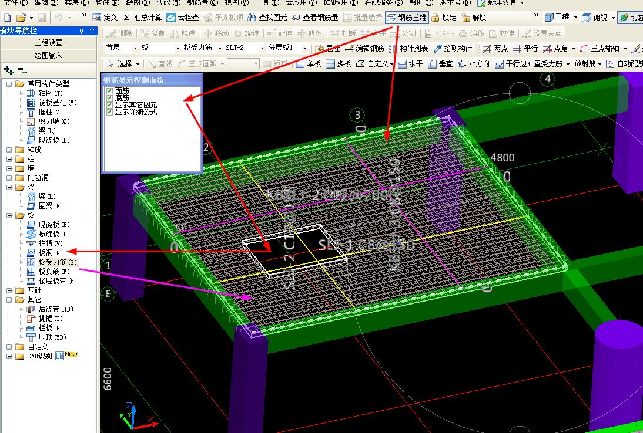Expand the CAD识别 tree folder
643x433 pixels.
(x=9, y=357)
